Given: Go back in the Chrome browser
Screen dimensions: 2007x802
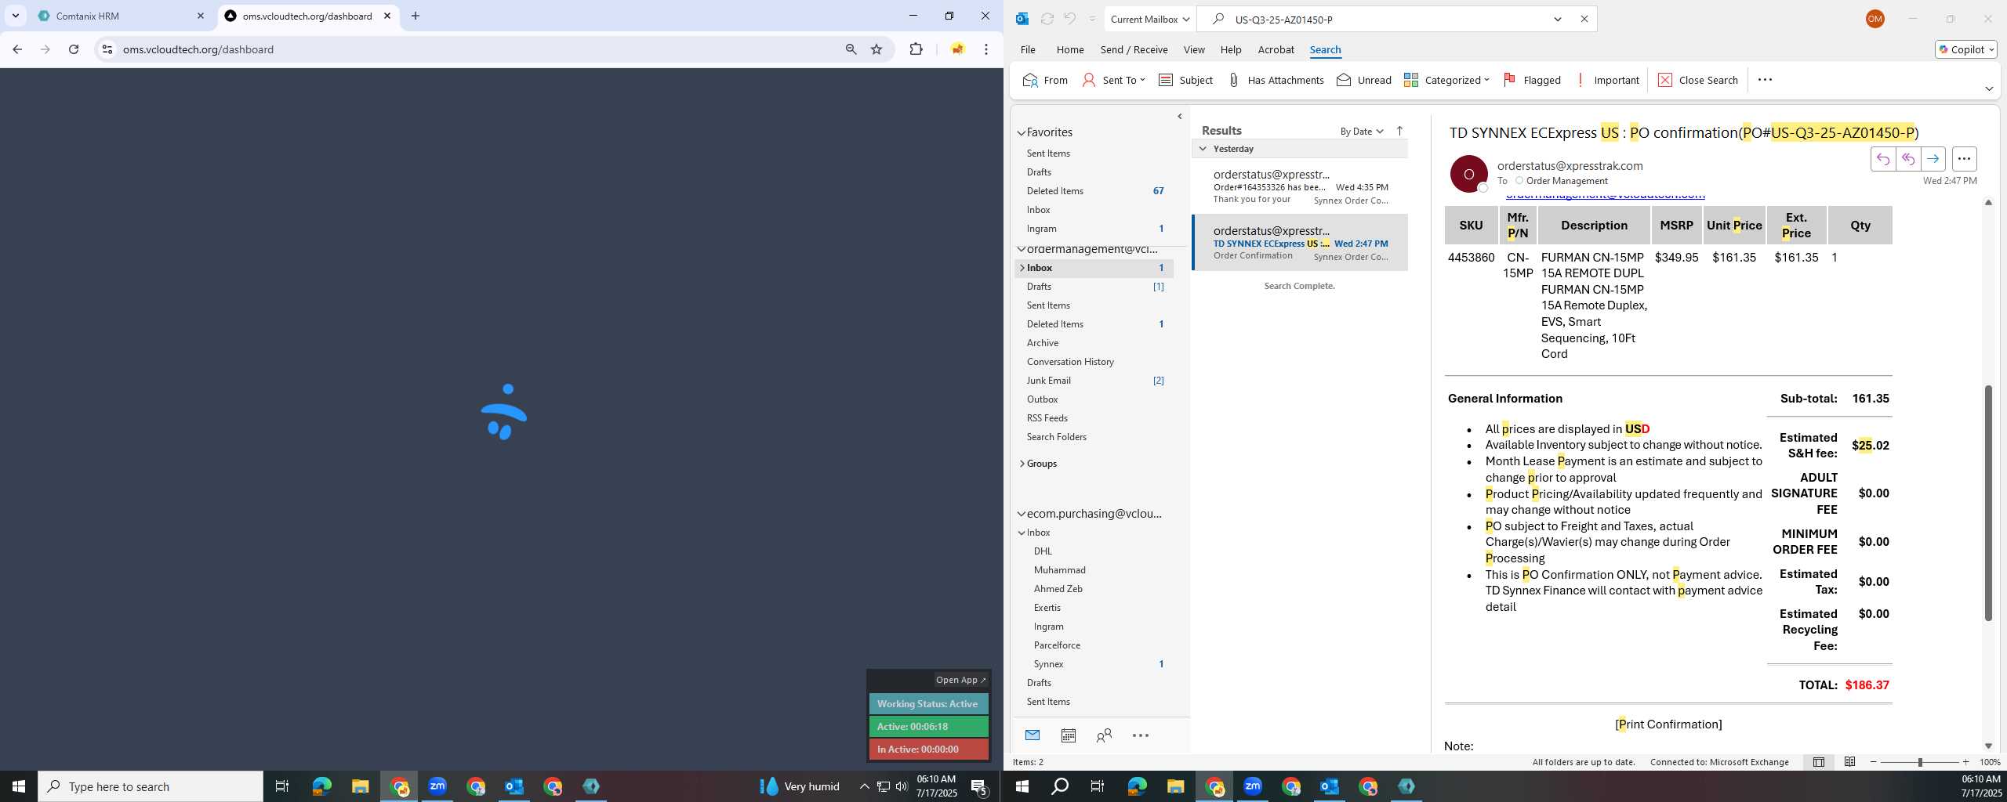Looking at the screenshot, I should (17, 49).
